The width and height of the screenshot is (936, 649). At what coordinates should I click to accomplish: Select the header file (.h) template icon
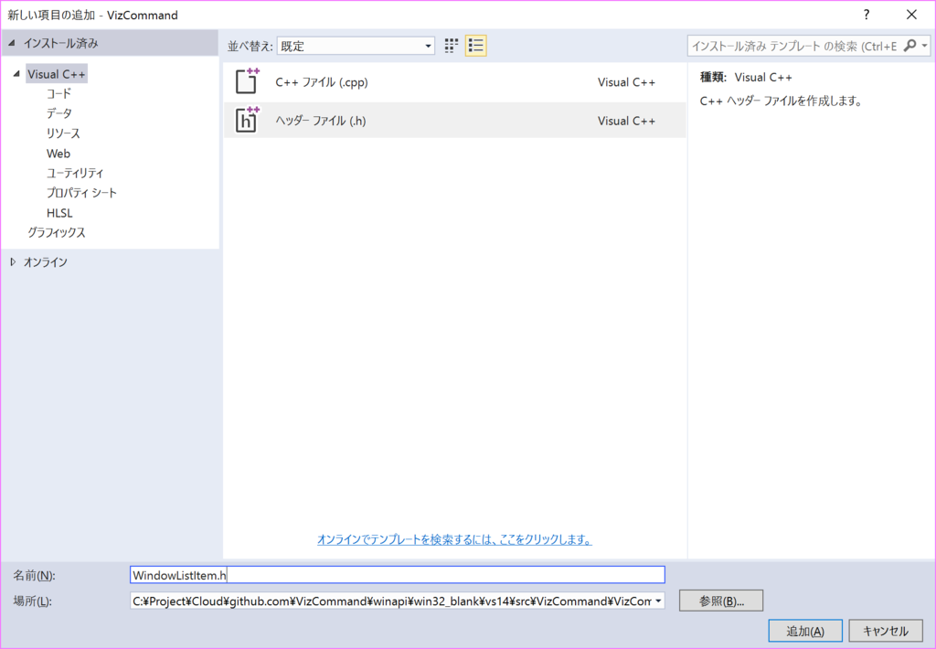[247, 120]
